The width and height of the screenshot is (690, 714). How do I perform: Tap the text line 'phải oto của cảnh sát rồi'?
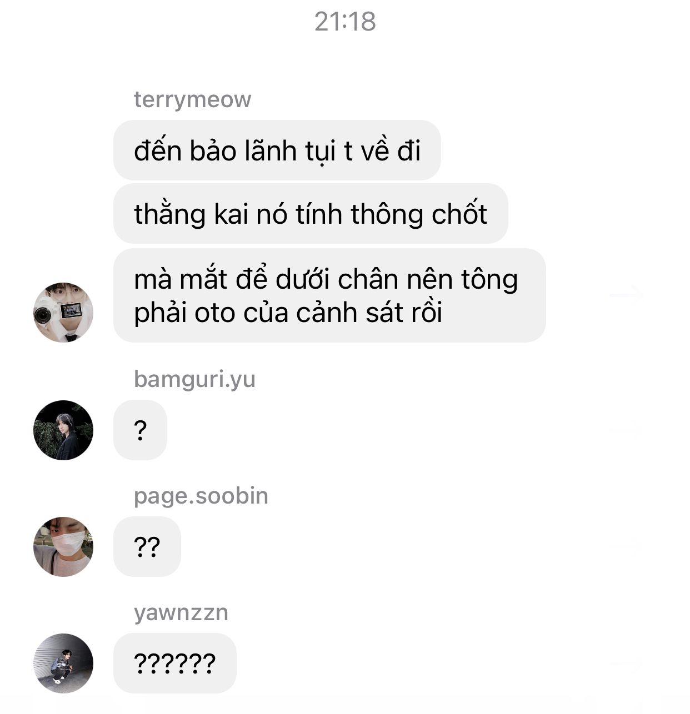pos(288,313)
